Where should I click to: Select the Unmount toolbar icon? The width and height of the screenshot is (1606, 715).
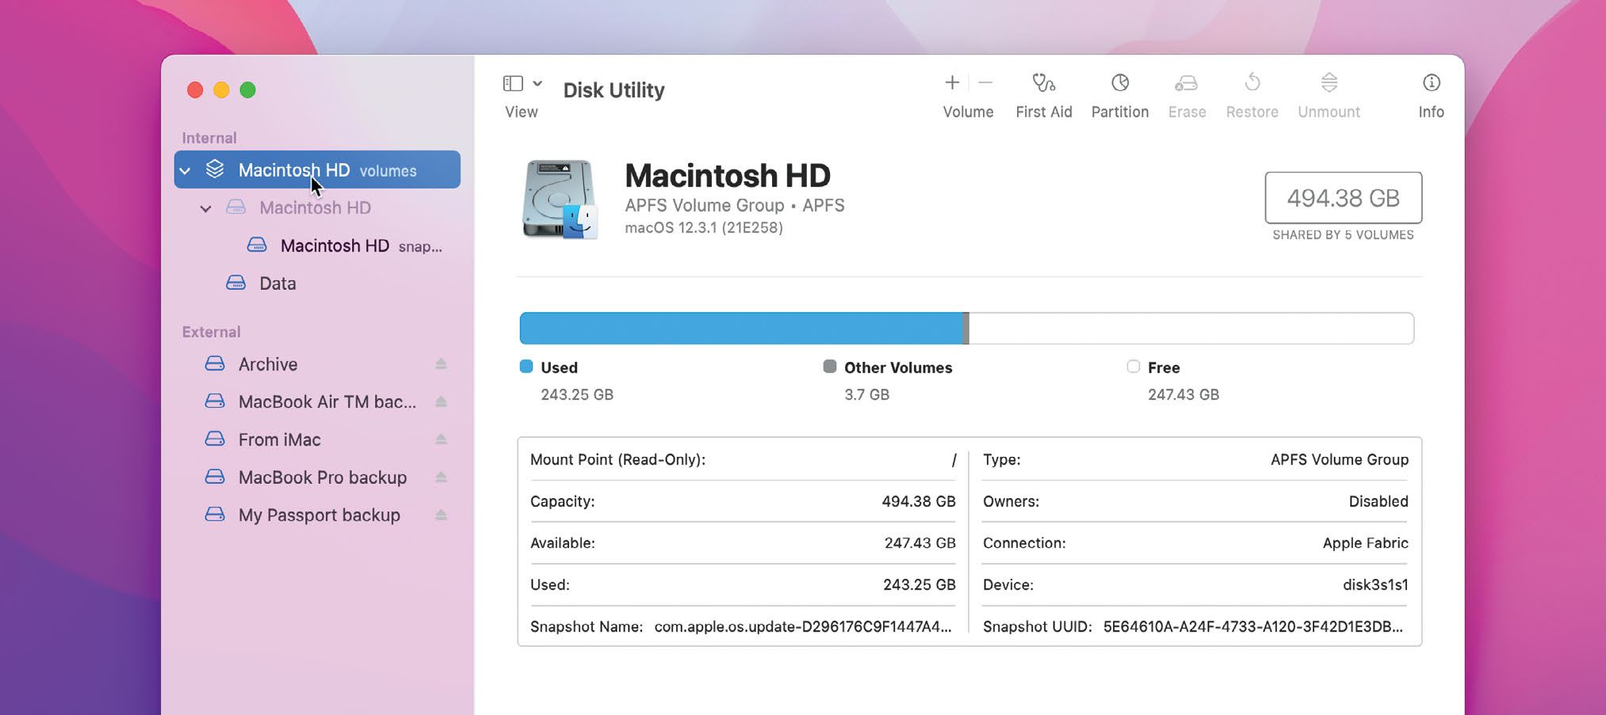point(1329,82)
